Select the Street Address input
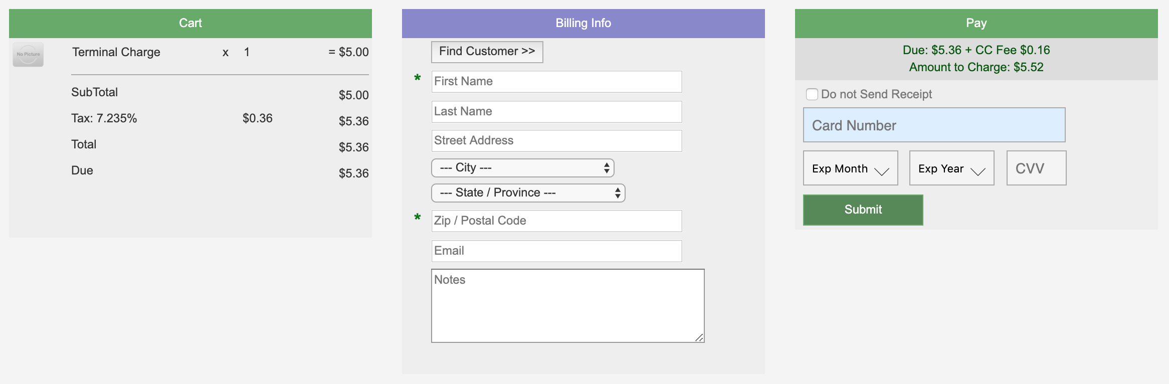 (556, 141)
